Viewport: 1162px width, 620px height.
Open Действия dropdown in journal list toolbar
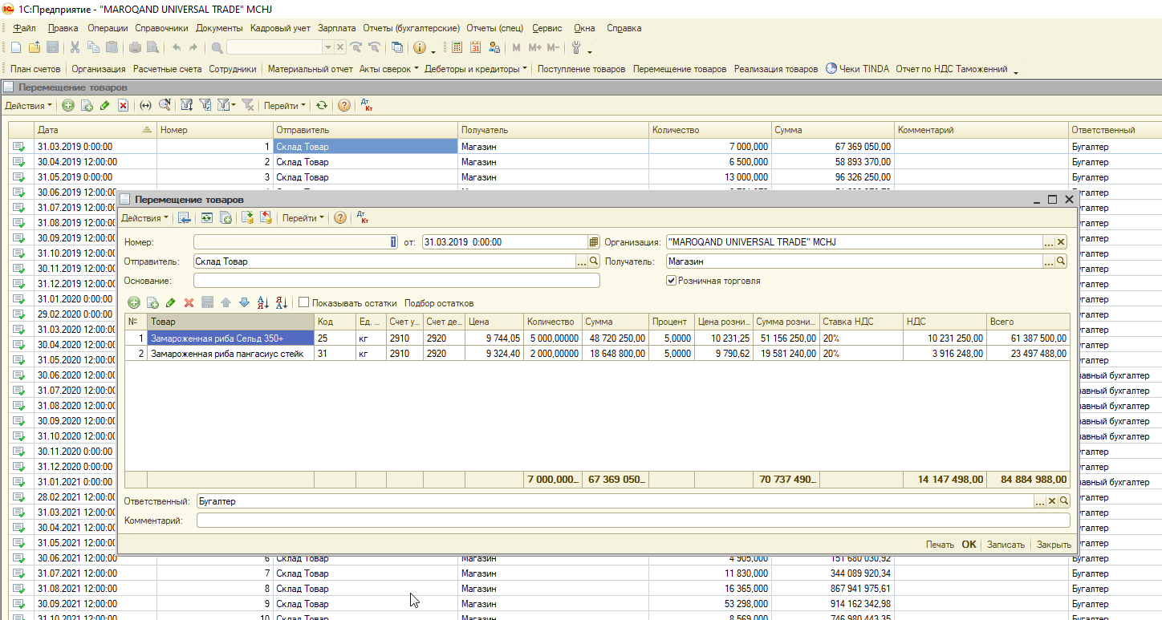(x=28, y=105)
